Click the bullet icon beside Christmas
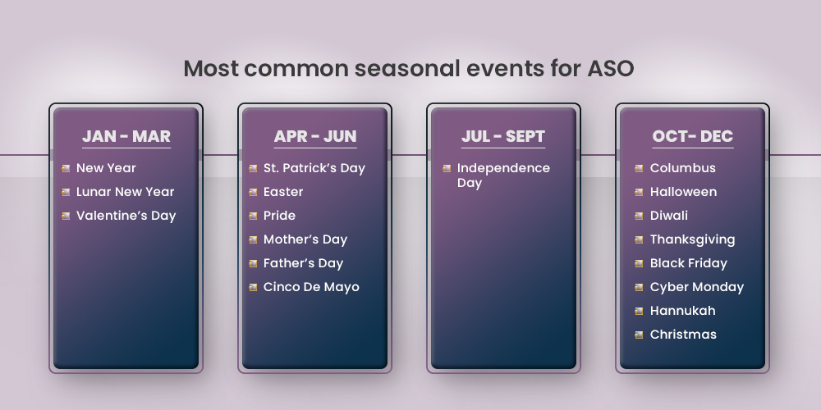The image size is (821, 410). [639, 335]
